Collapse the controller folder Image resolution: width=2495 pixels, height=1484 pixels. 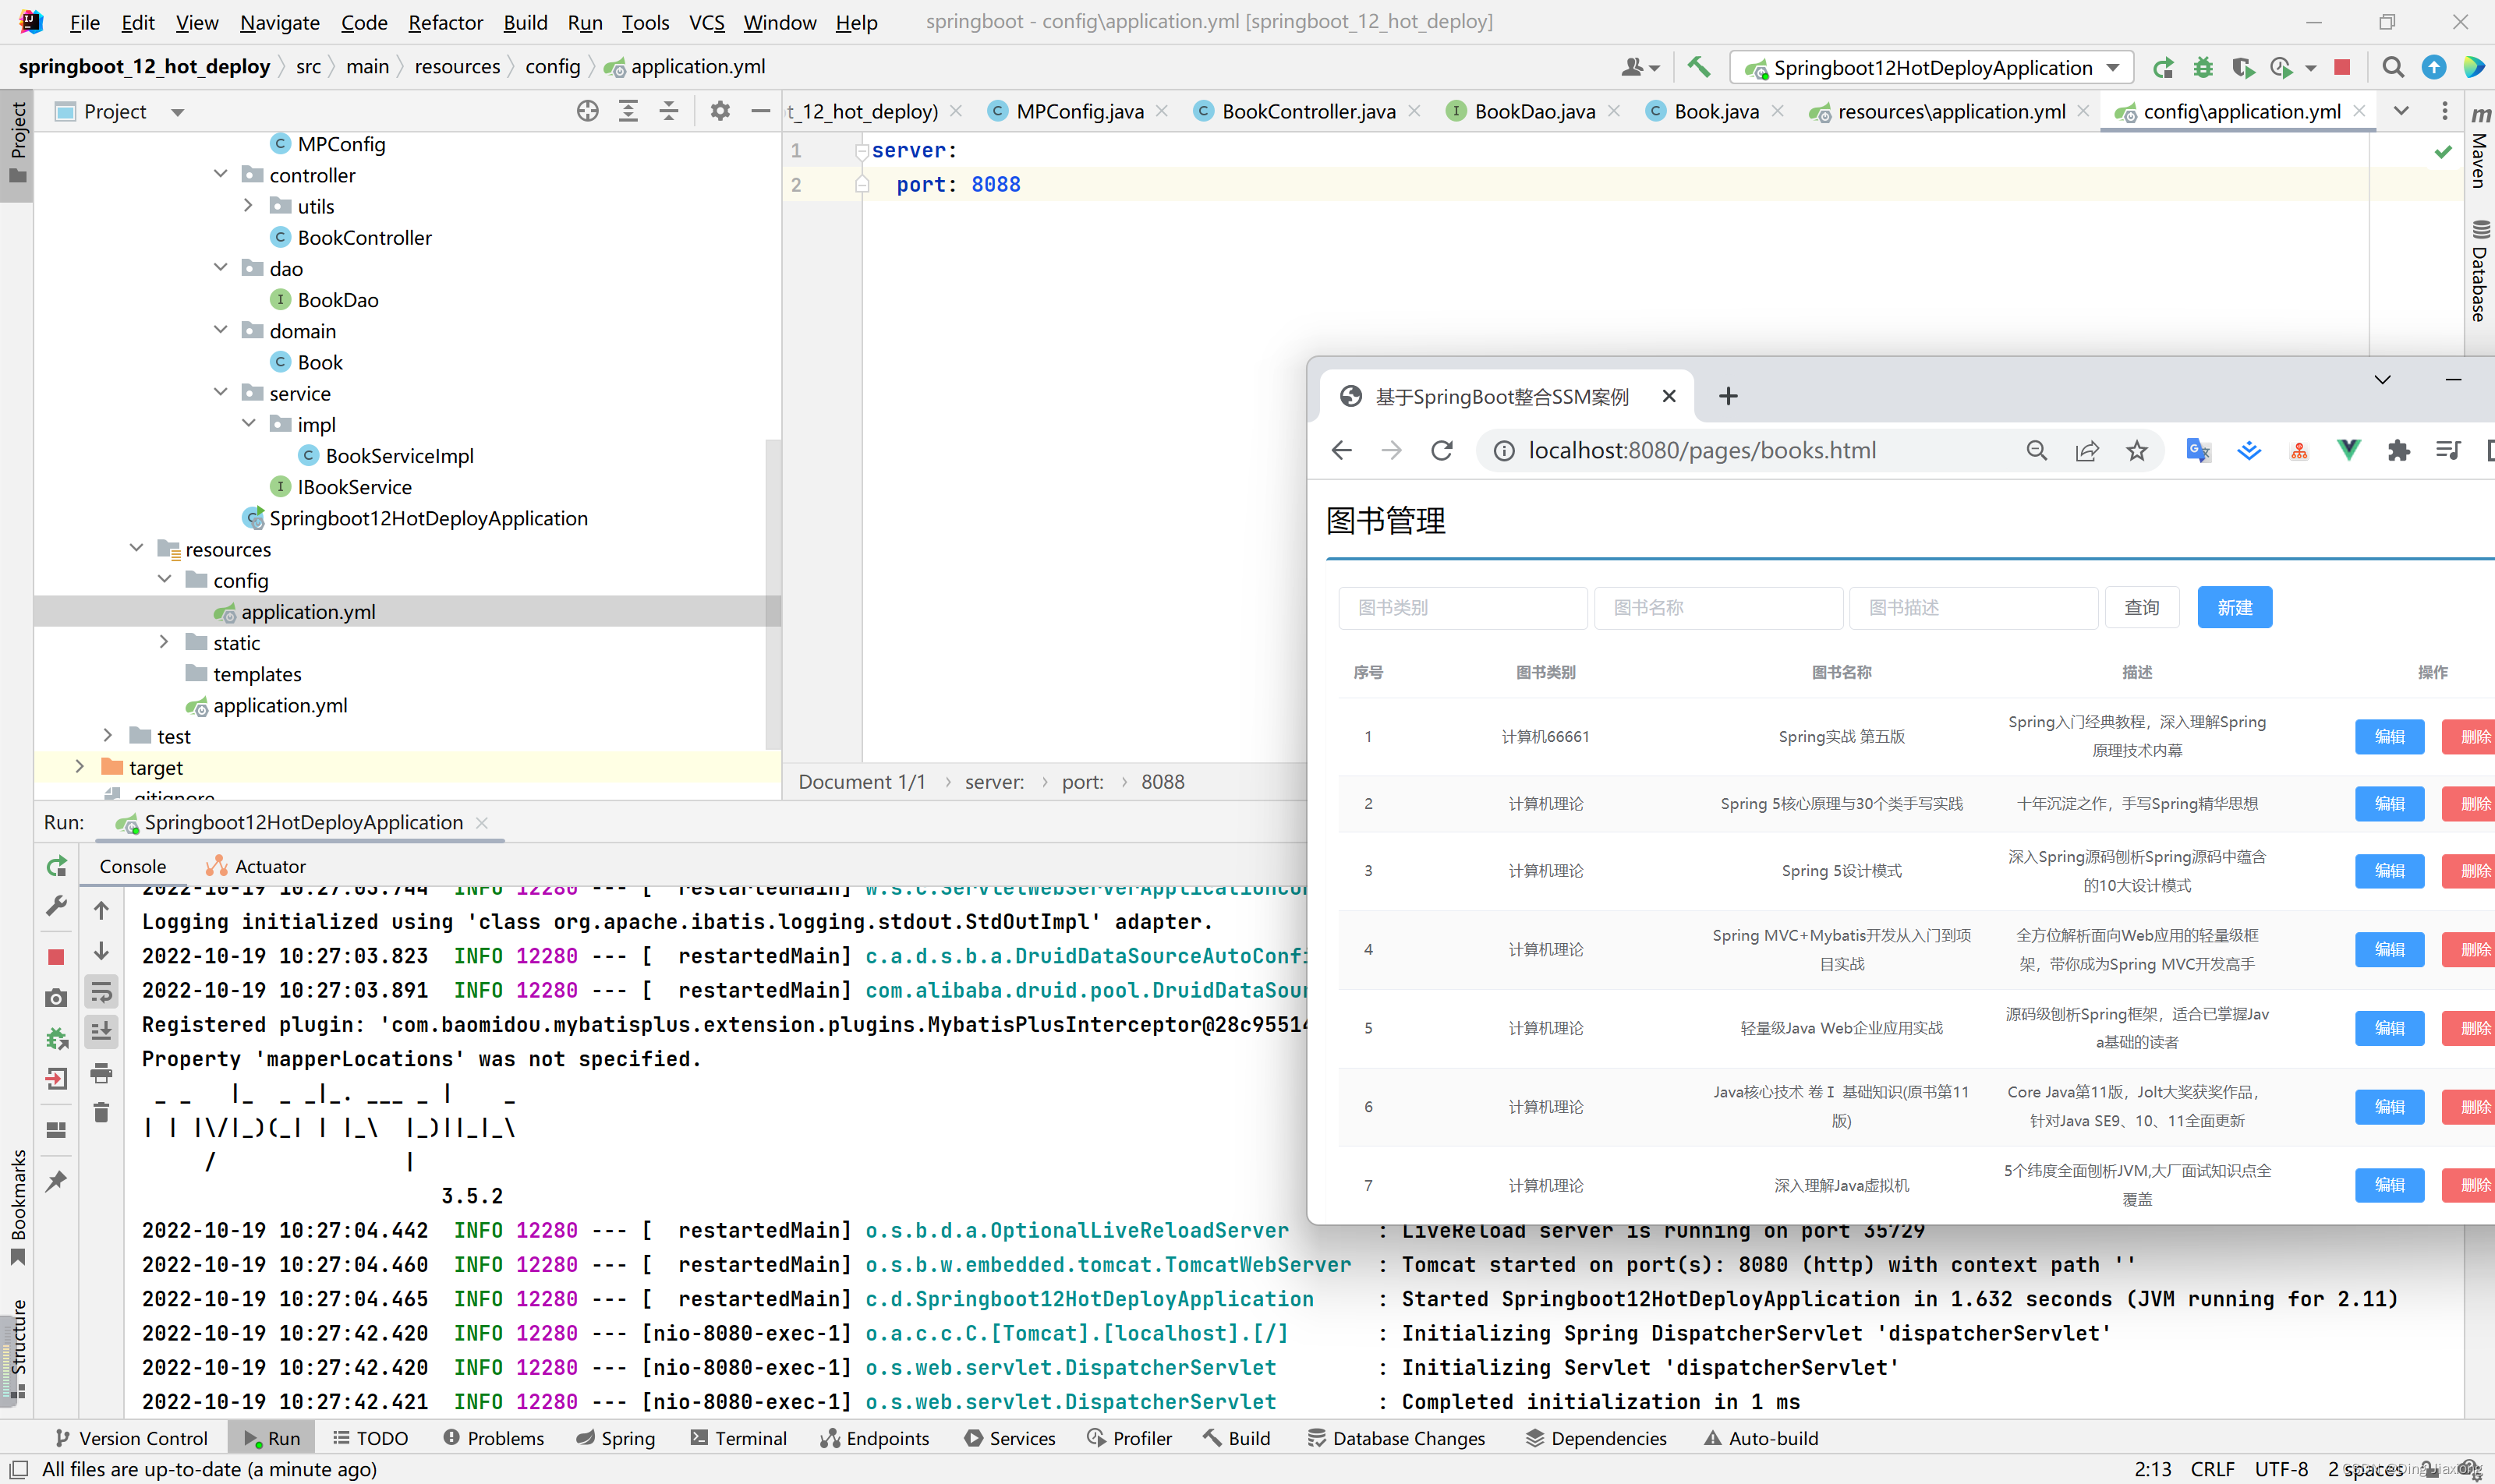point(221,174)
